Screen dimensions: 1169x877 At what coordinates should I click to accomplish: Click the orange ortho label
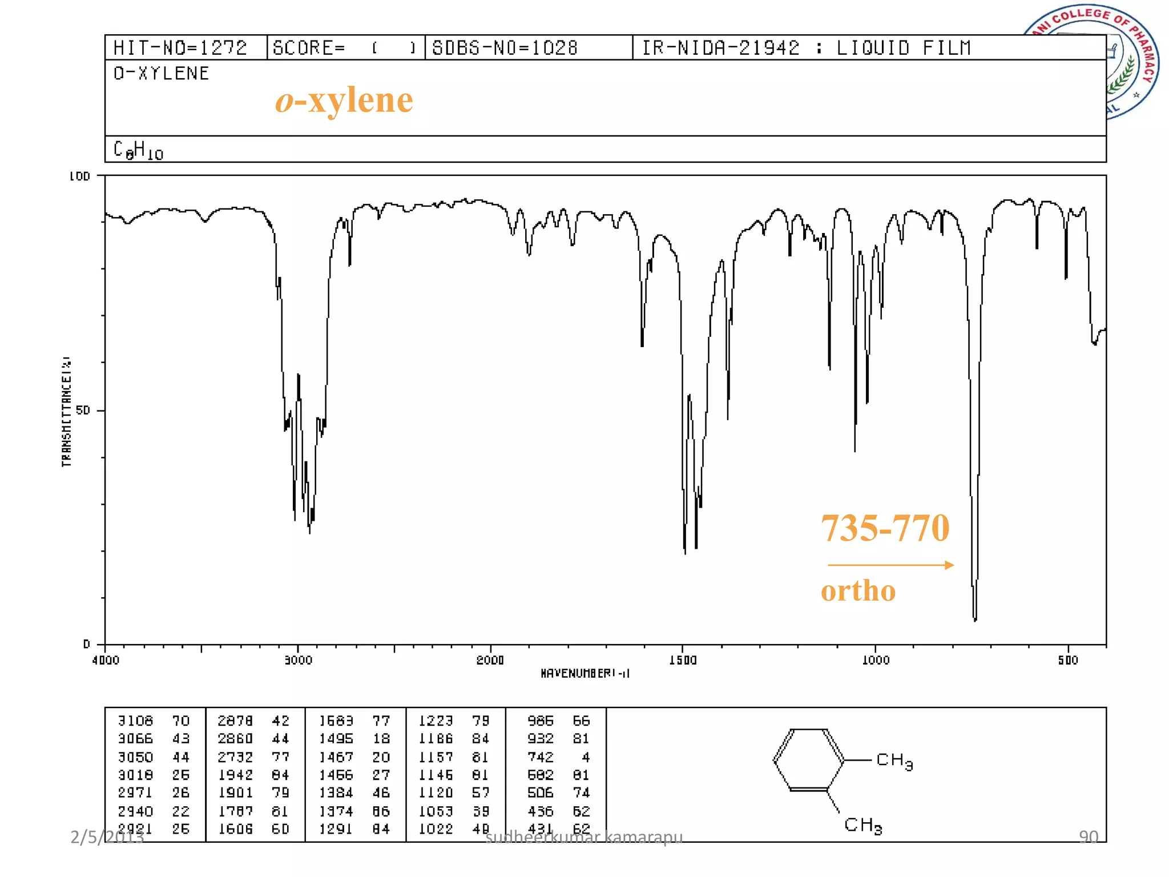tap(858, 590)
